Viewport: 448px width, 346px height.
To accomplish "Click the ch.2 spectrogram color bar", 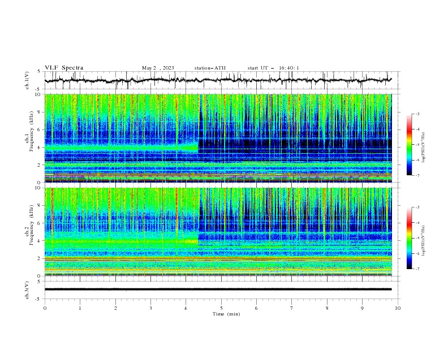I will pyautogui.click(x=409, y=238).
